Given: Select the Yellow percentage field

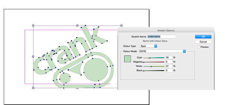Looking at the screenshot, I should click(x=169, y=66).
